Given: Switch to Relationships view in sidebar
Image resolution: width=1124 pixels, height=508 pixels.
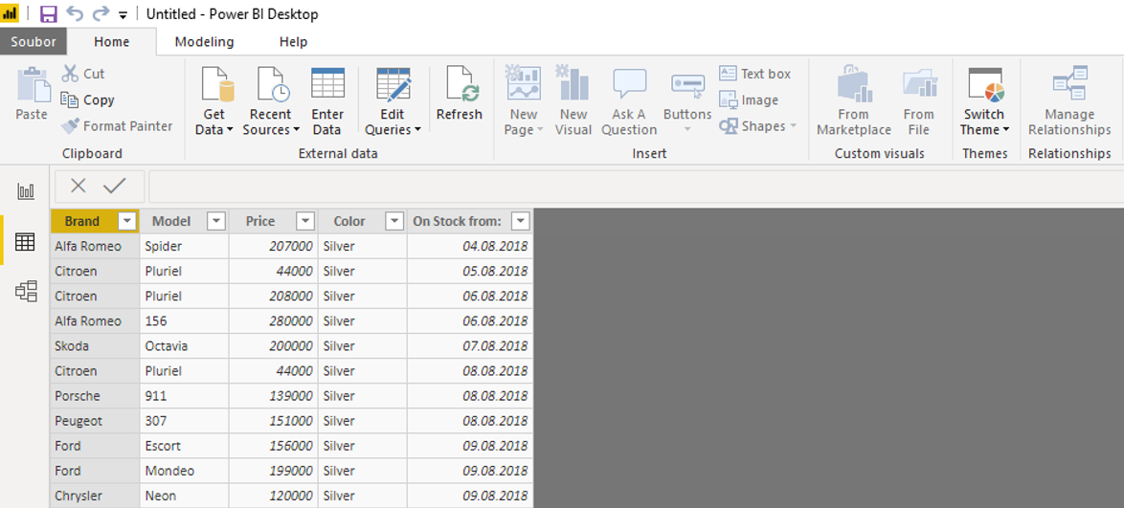Looking at the screenshot, I should tap(26, 291).
